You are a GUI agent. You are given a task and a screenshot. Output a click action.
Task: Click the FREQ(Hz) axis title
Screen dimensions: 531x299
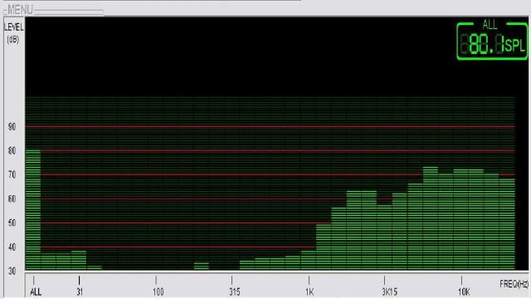tap(514, 284)
